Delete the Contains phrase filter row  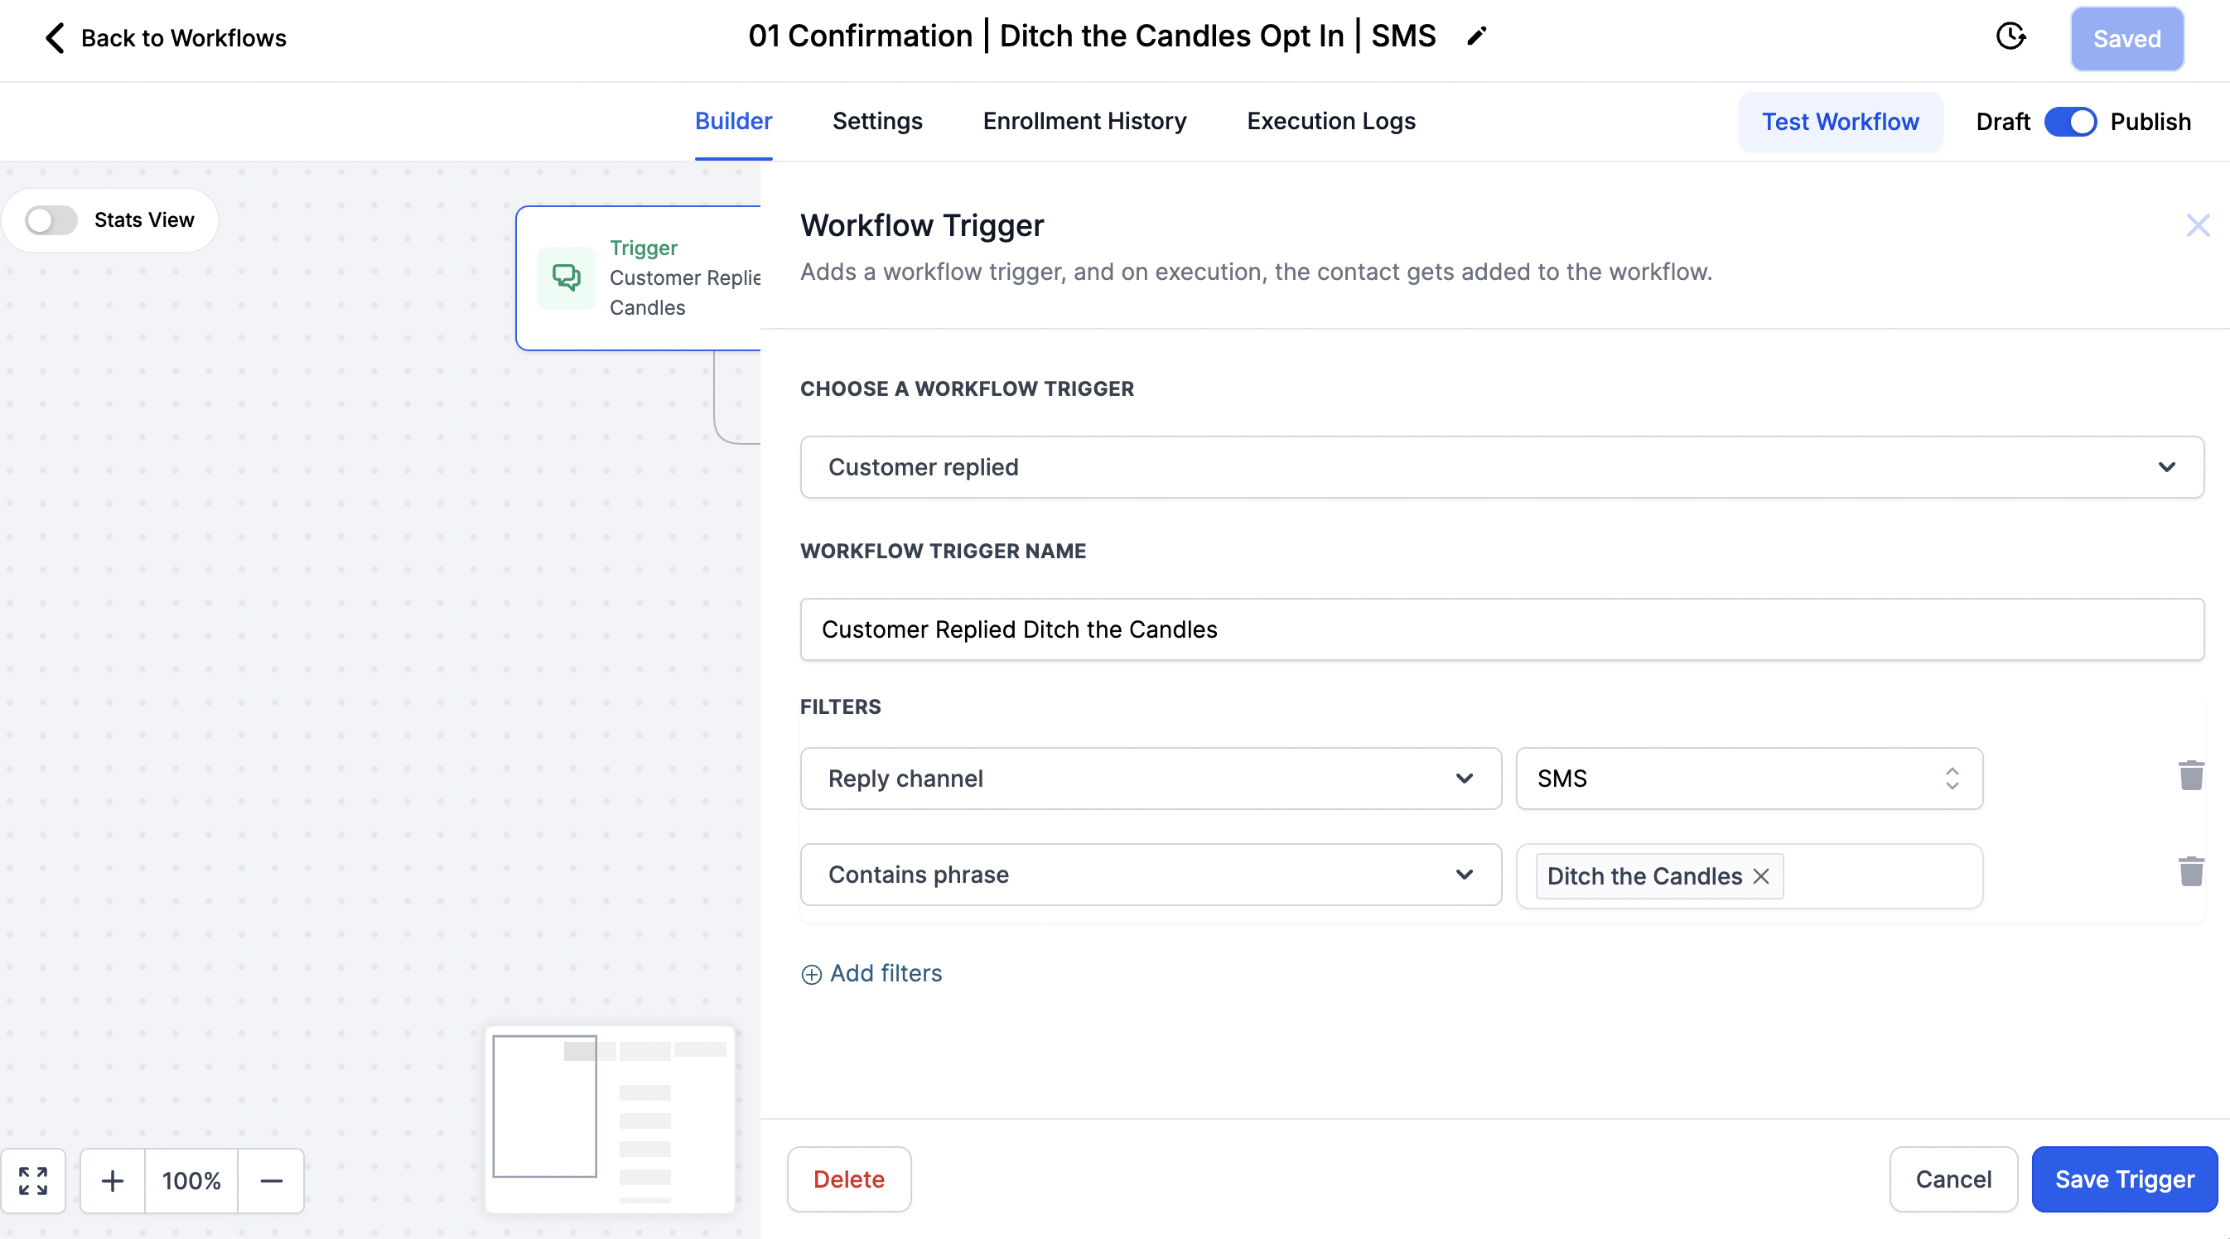2190,871
